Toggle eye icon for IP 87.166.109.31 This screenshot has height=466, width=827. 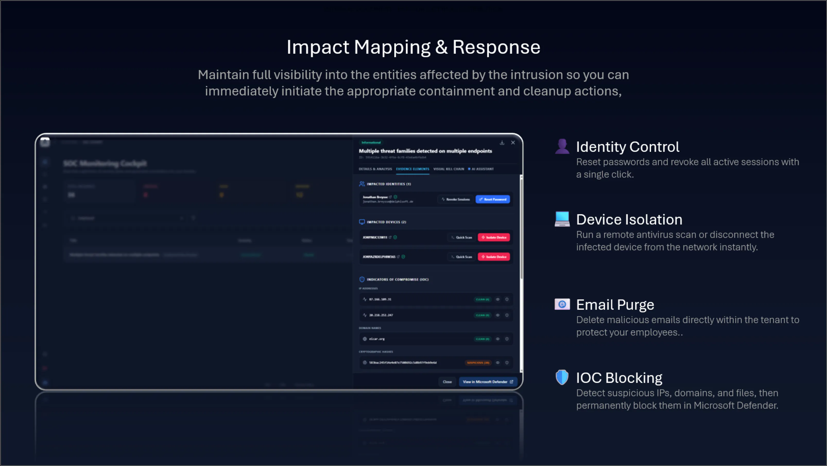pyautogui.click(x=498, y=299)
